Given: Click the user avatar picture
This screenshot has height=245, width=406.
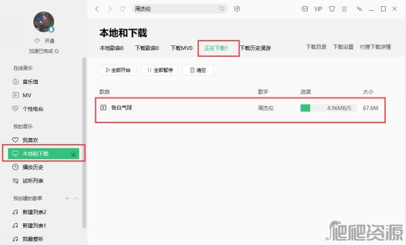Looking at the screenshot, I should 44,22.
